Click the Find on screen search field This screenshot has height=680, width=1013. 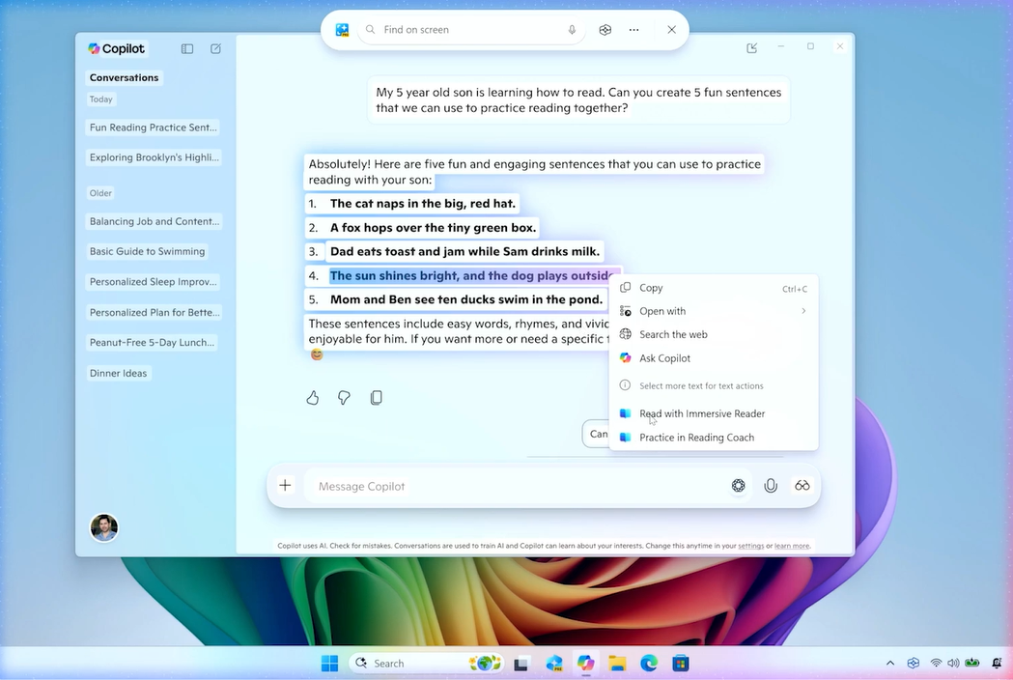471,30
